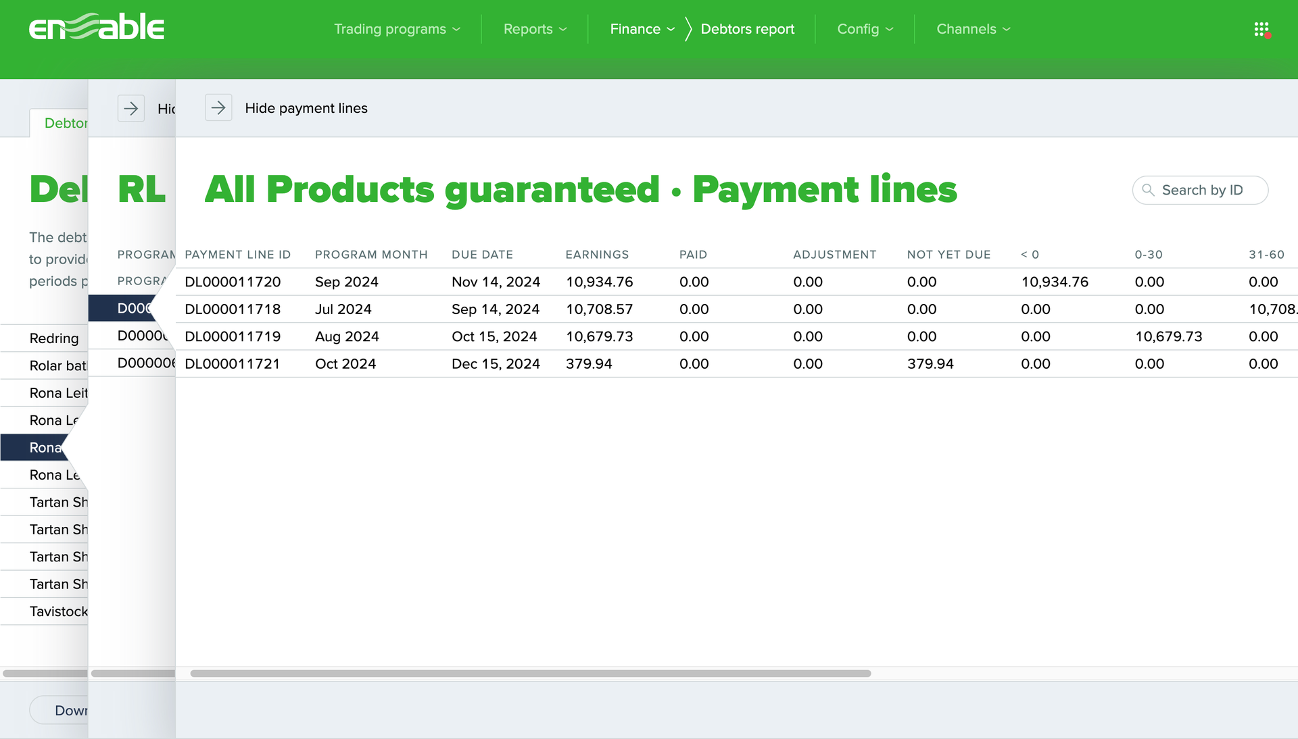Click the arrow icon in the RL panel

[131, 108]
